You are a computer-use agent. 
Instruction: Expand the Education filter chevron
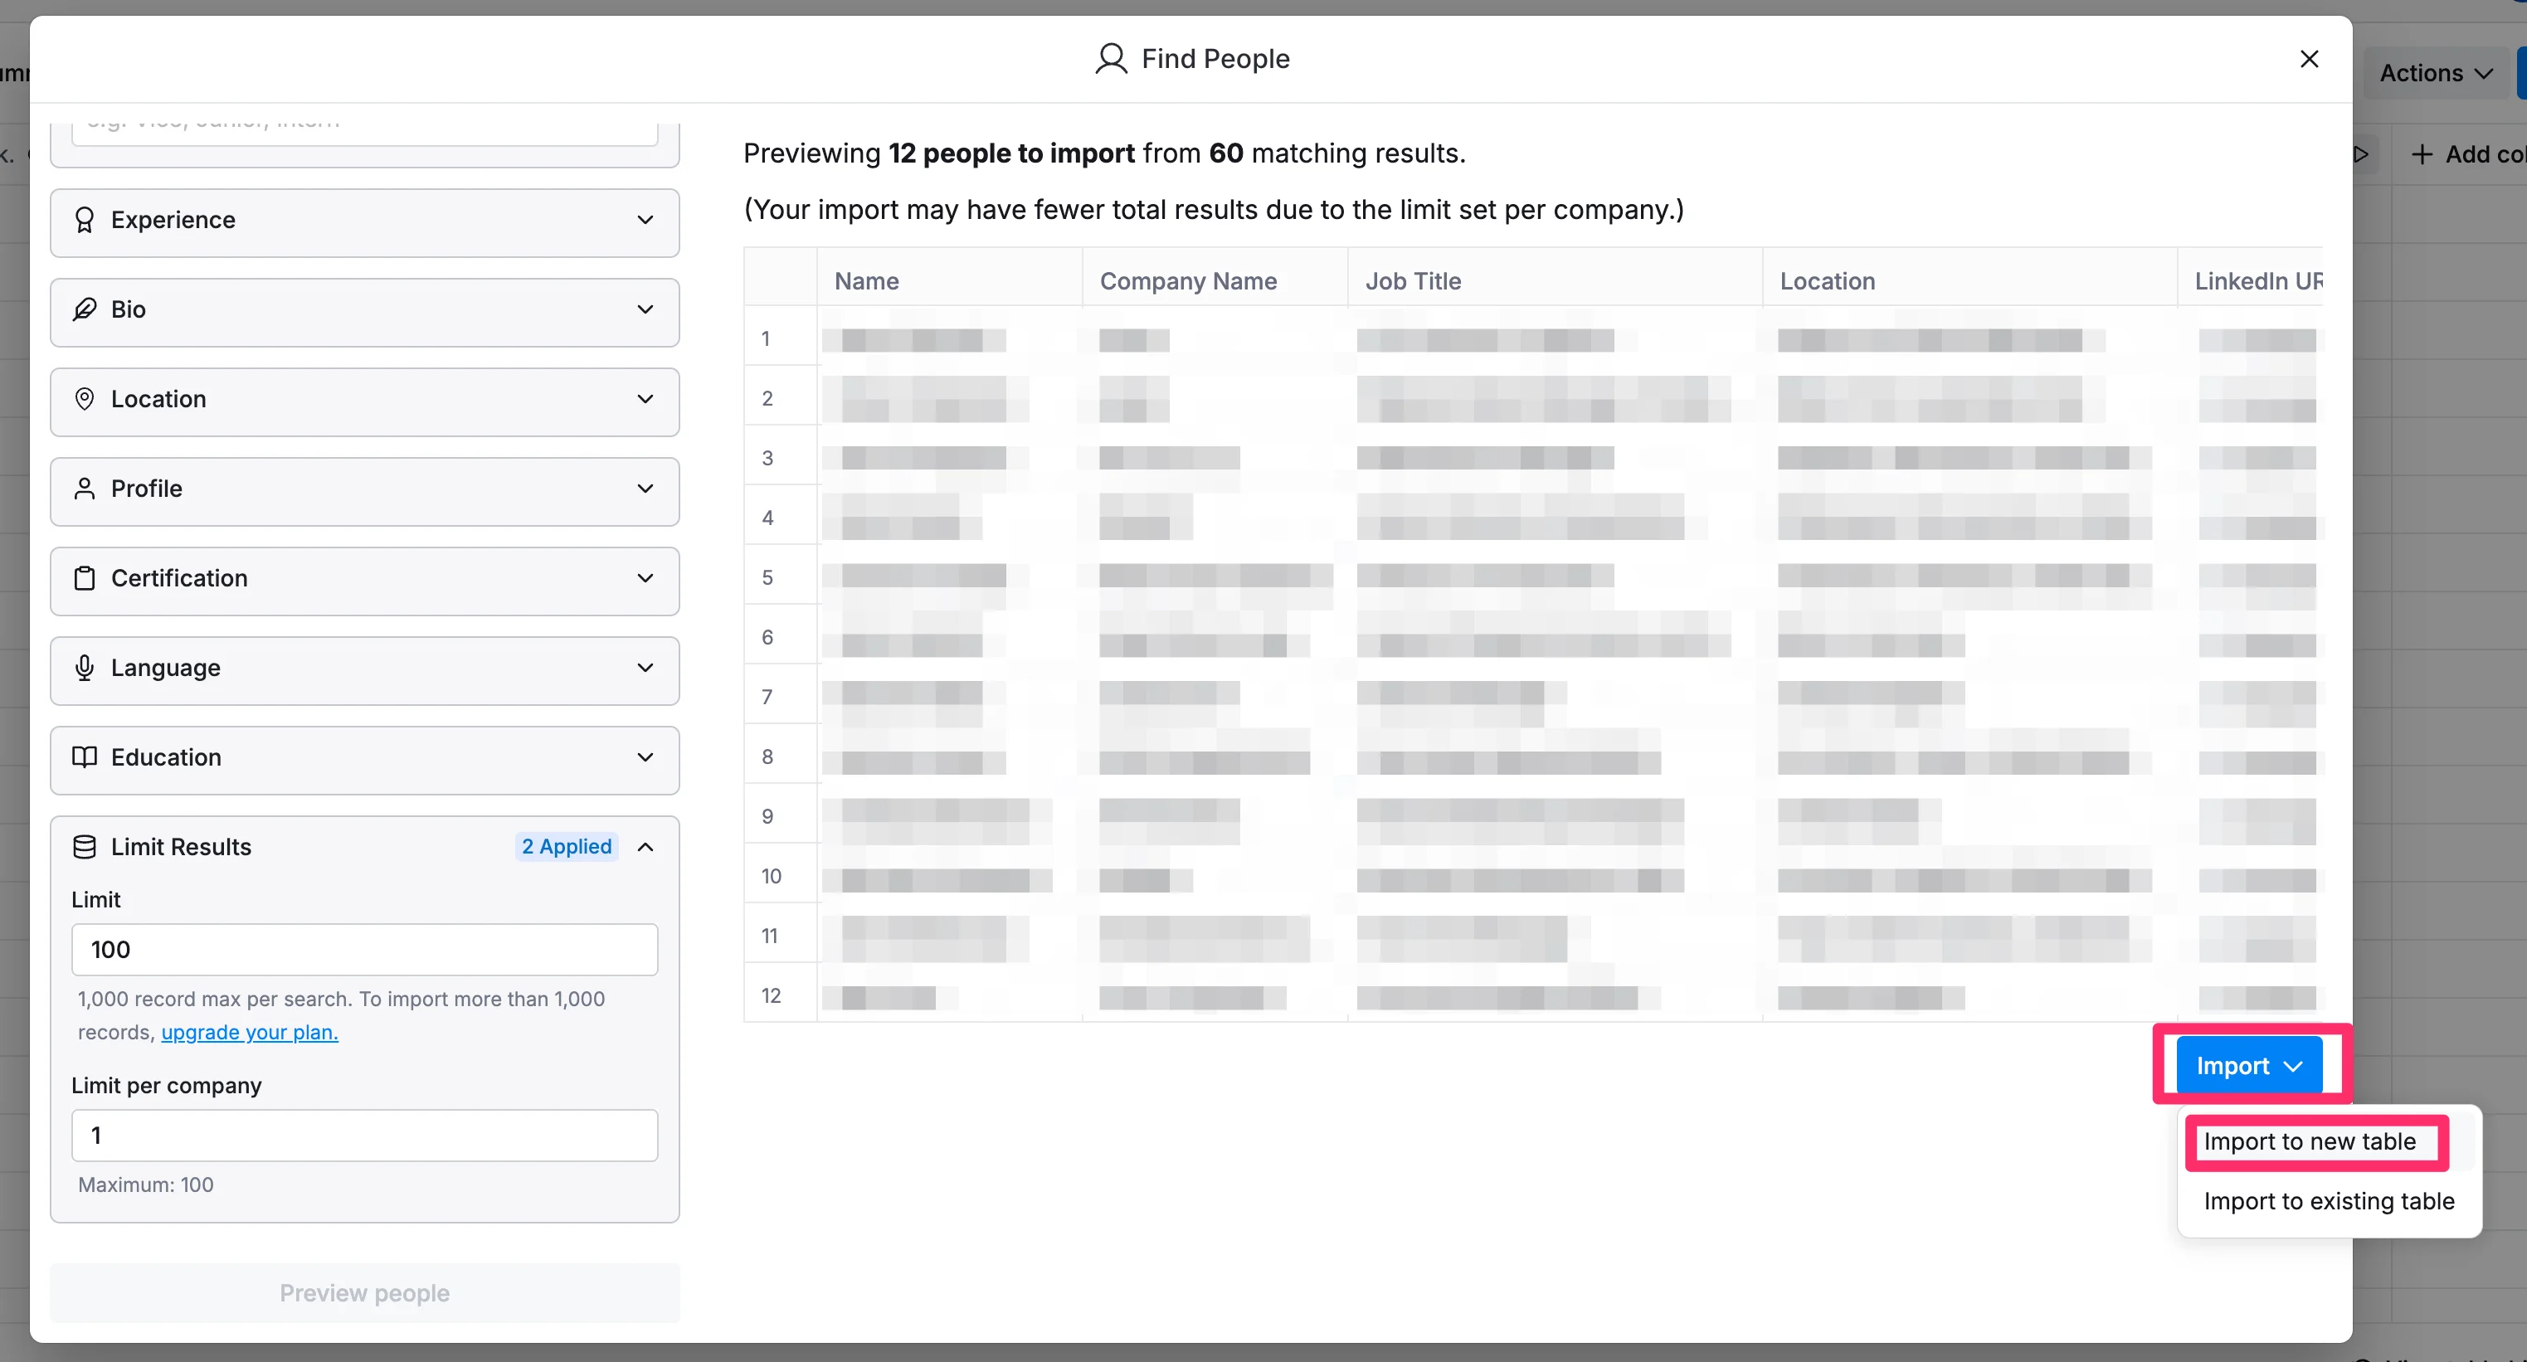point(645,757)
